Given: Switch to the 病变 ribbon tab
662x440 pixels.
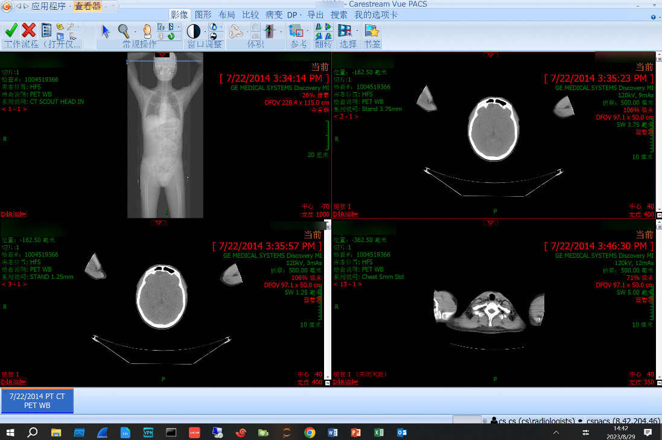Looking at the screenshot, I should pyautogui.click(x=274, y=14).
